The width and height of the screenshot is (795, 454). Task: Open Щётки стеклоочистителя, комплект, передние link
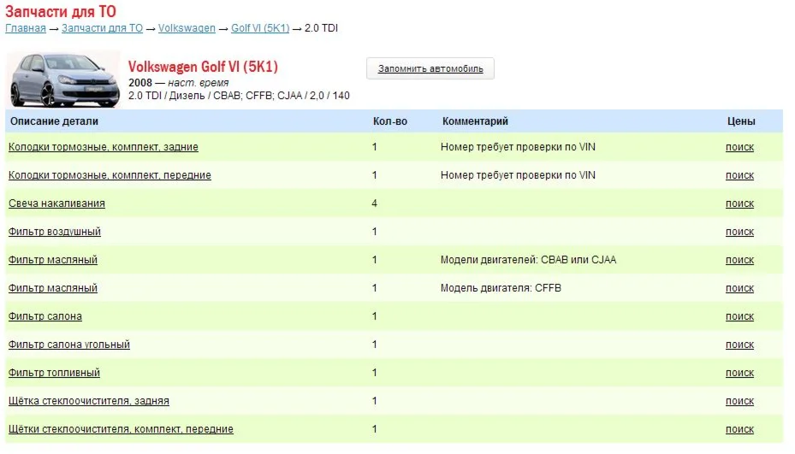click(121, 429)
